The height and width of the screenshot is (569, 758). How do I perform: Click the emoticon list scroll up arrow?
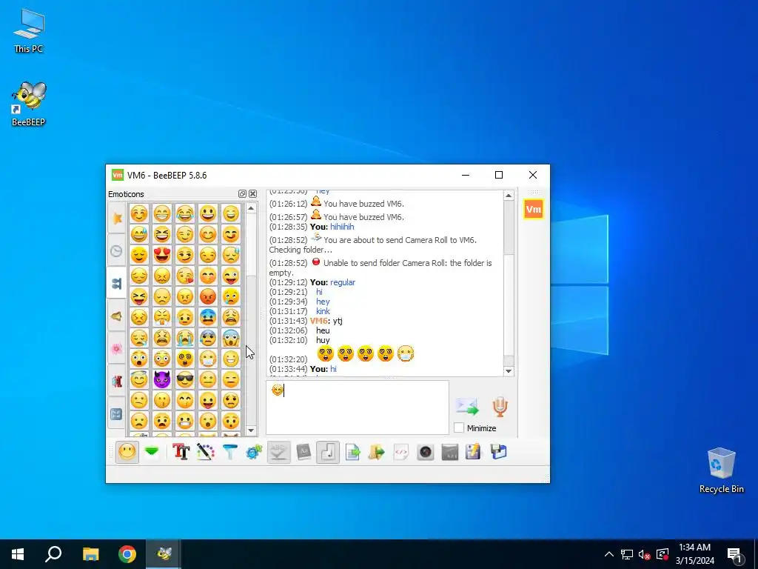coord(251,208)
